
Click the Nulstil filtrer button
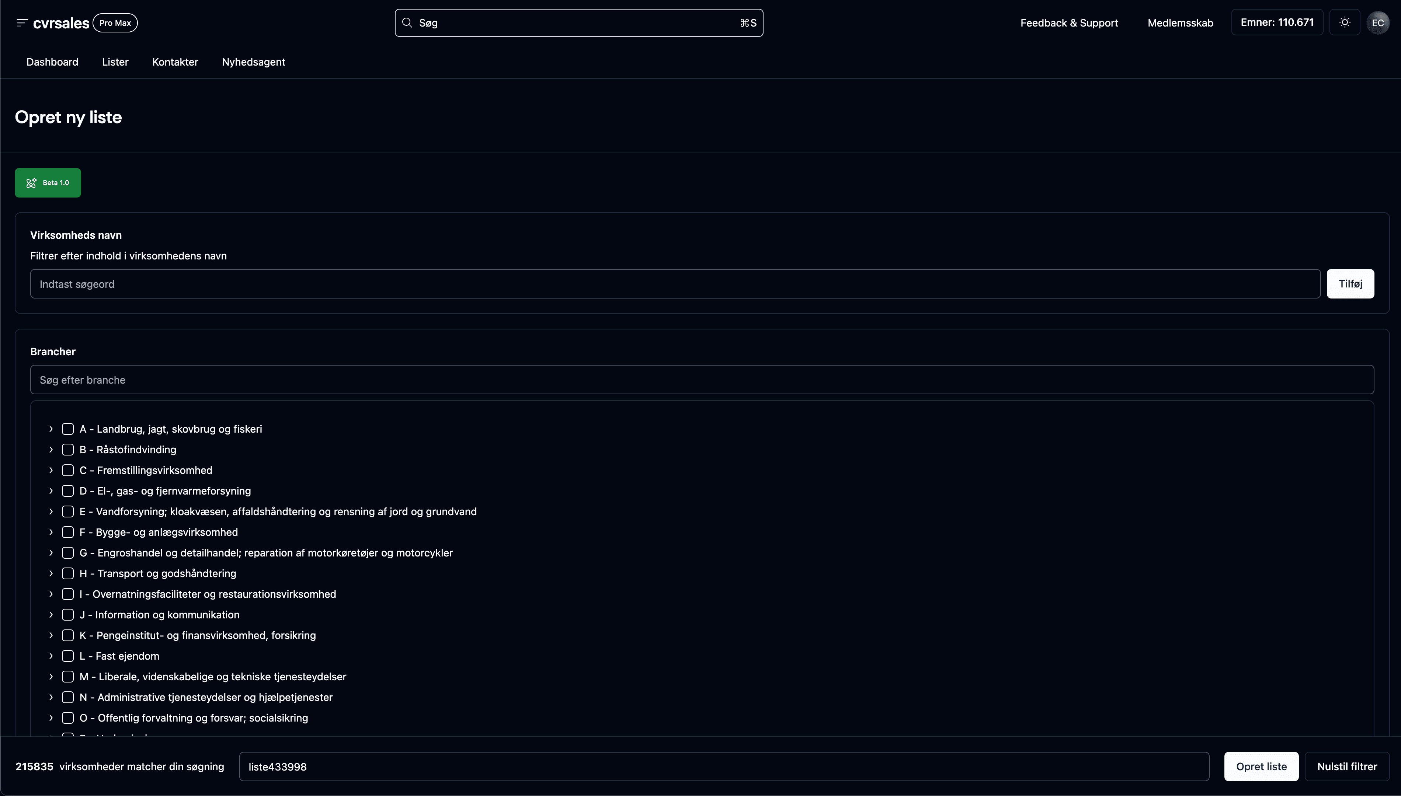tap(1347, 767)
